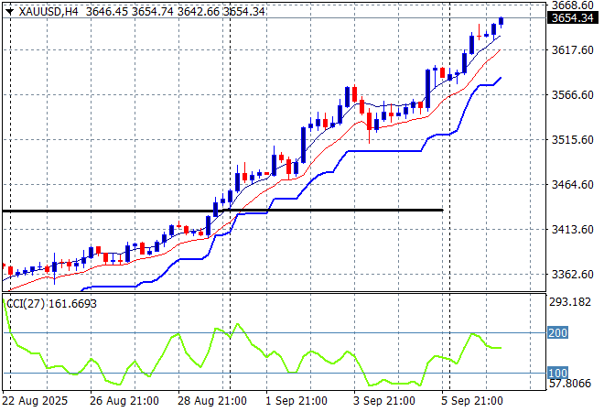Click the 1 Sep 21:00 time label
Screen dimensions: 604x412
tap(297, 401)
